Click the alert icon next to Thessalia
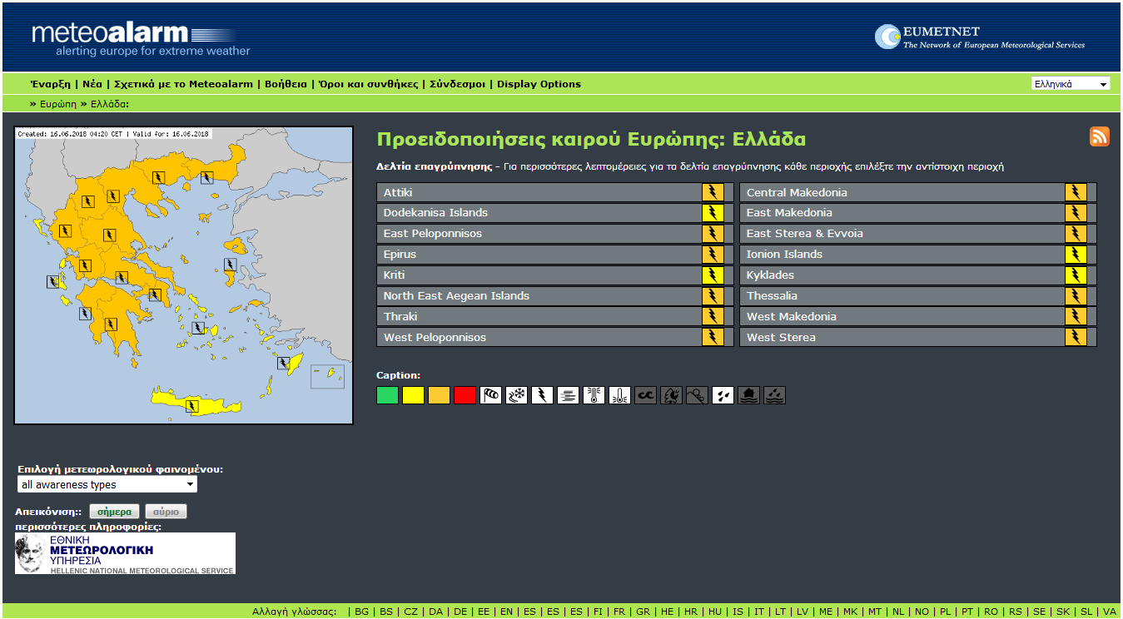The width and height of the screenshot is (1123, 619). pyautogui.click(x=1076, y=295)
